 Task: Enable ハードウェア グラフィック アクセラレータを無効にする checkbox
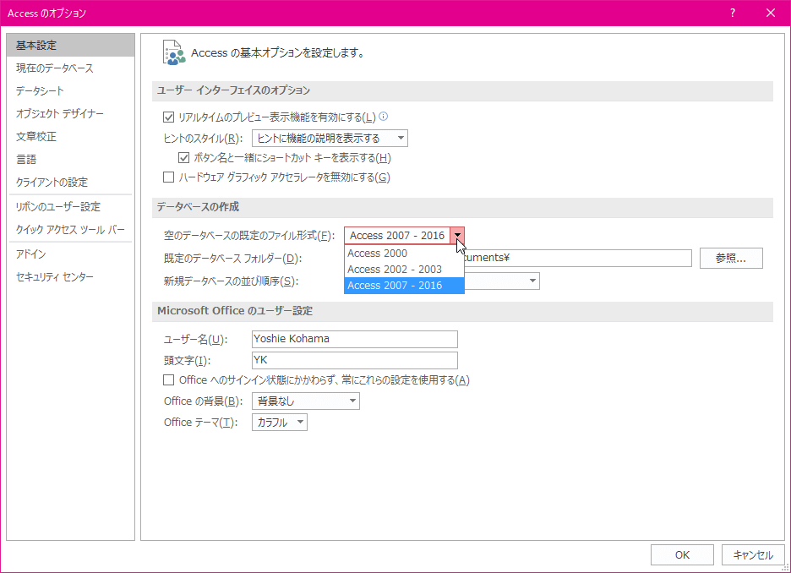(168, 177)
